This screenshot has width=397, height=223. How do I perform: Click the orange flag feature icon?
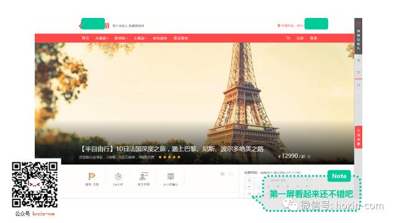coord(92,176)
